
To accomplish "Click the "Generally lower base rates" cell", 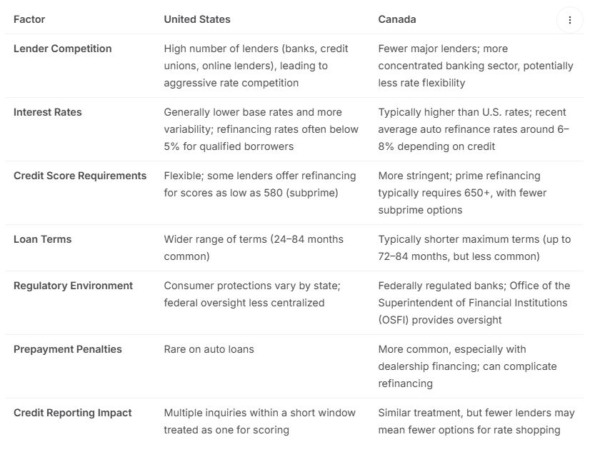I will point(261,129).
